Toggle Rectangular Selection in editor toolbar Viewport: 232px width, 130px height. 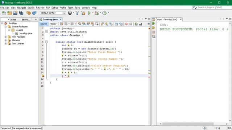tap(97, 24)
